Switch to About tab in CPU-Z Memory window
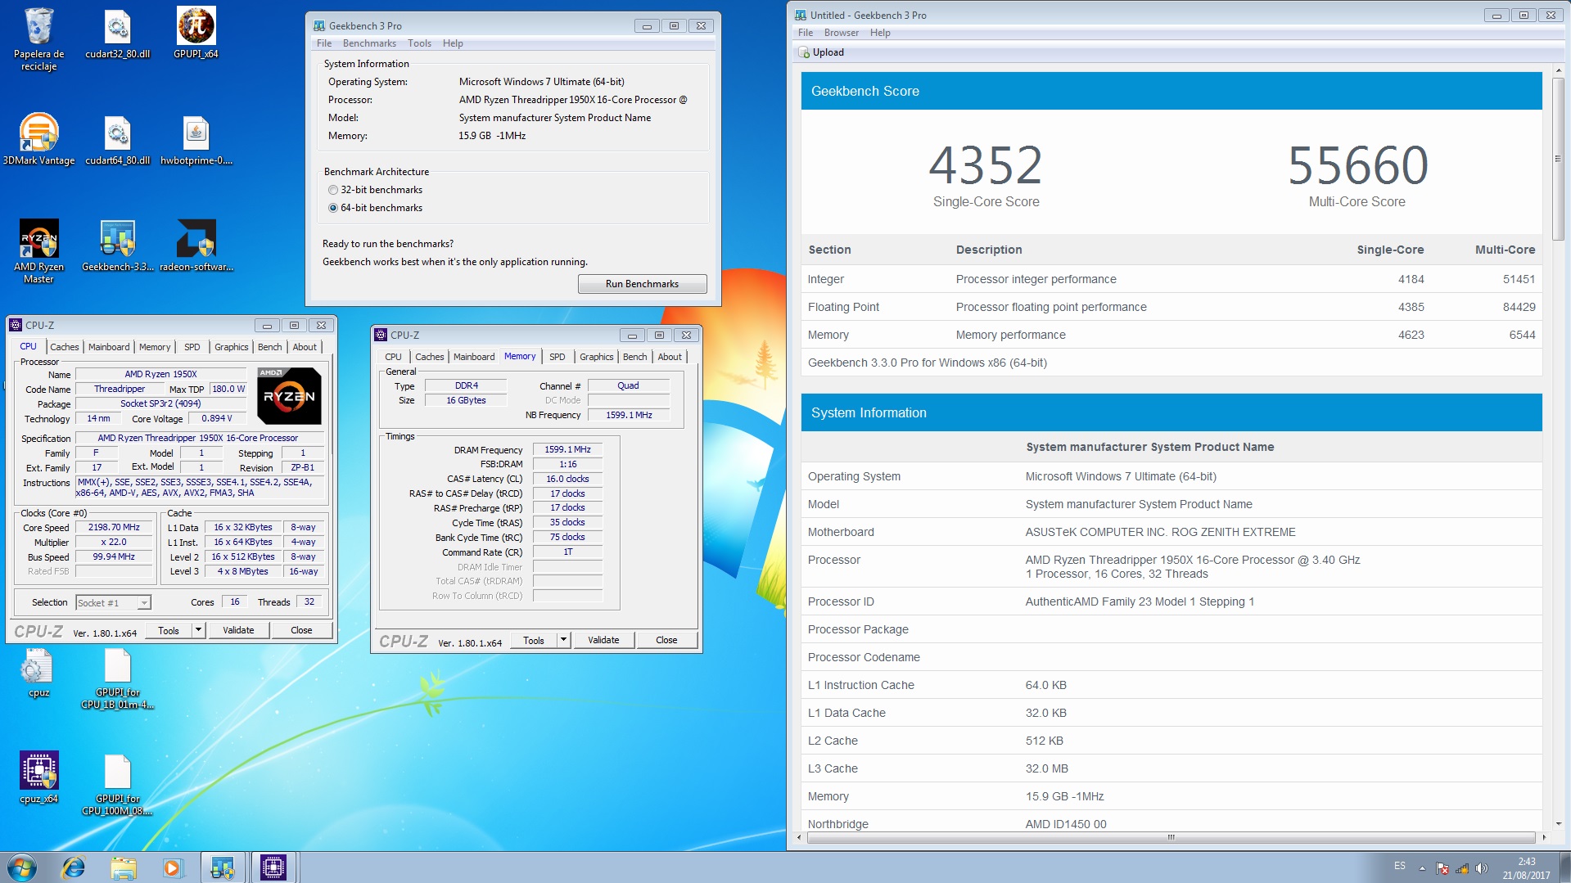The height and width of the screenshot is (883, 1571). [x=670, y=357]
